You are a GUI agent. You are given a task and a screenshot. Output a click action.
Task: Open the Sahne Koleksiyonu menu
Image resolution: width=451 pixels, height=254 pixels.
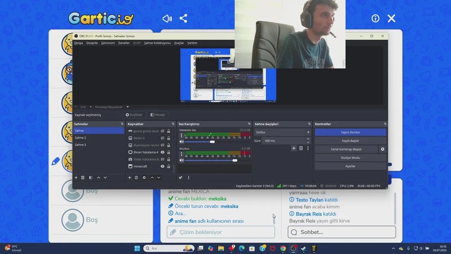pyautogui.click(x=157, y=43)
